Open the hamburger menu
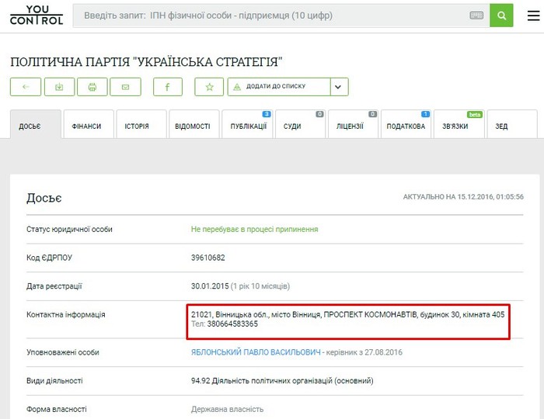This screenshot has height=419, width=544. tap(534, 16)
